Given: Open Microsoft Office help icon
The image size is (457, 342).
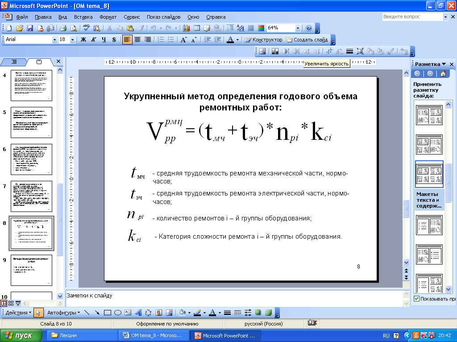Looking at the screenshot, I should click(x=309, y=28).
